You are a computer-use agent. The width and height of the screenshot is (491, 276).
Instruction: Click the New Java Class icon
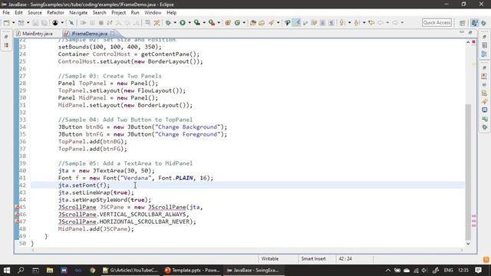(237, 22)
